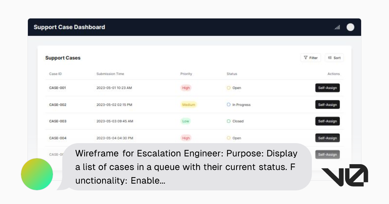This screenshot has height=204, width=389.
Task: Select the Low priority badge on CASE-003
Action: click(x=185, y=121)
